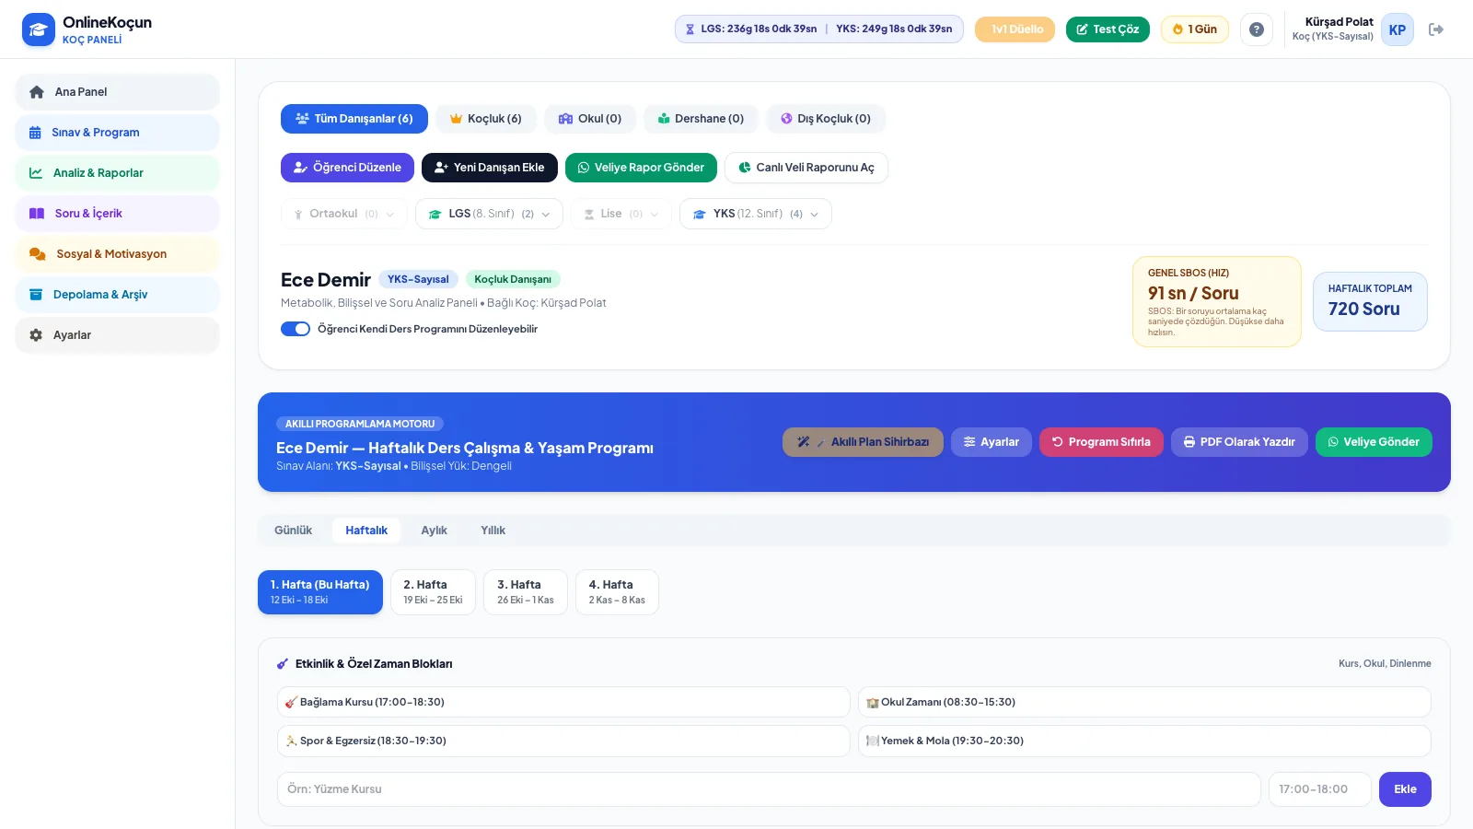Screen dimensions: 1473x829
Task: Click the logout icon in header
Action: [x=1435, y=29]
